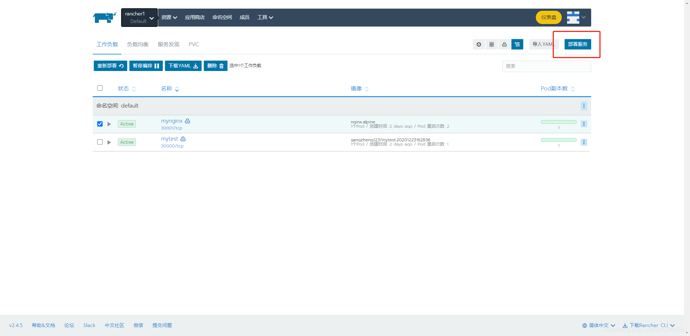
Task: Click workload icon next to mytest
Action: coord(183,139)
